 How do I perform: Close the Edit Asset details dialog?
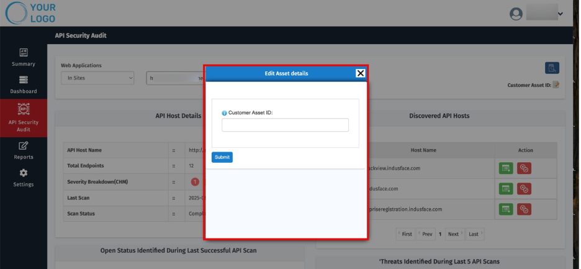pos(360,73)
